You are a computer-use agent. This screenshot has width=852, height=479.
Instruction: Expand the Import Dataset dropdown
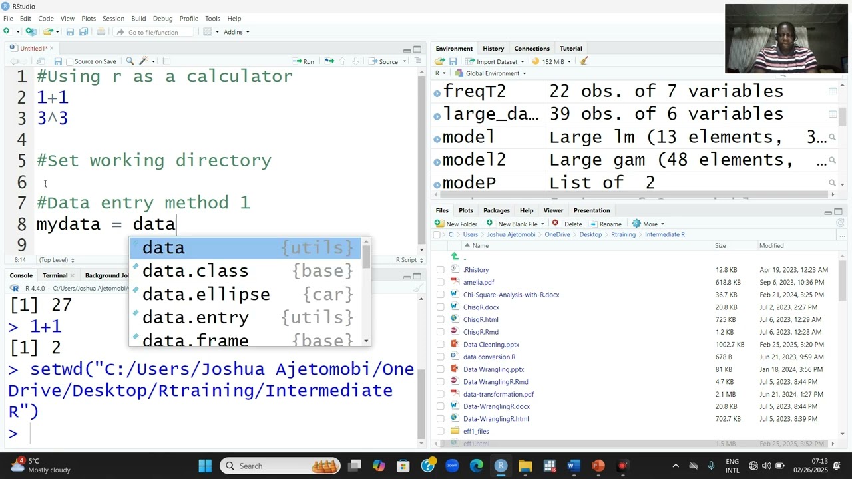tap(494, 61)
